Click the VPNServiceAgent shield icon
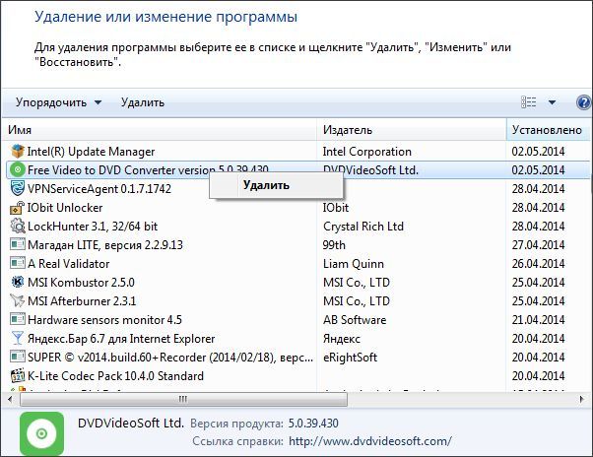The image size is (593, 457). click(x=18, y=189)
